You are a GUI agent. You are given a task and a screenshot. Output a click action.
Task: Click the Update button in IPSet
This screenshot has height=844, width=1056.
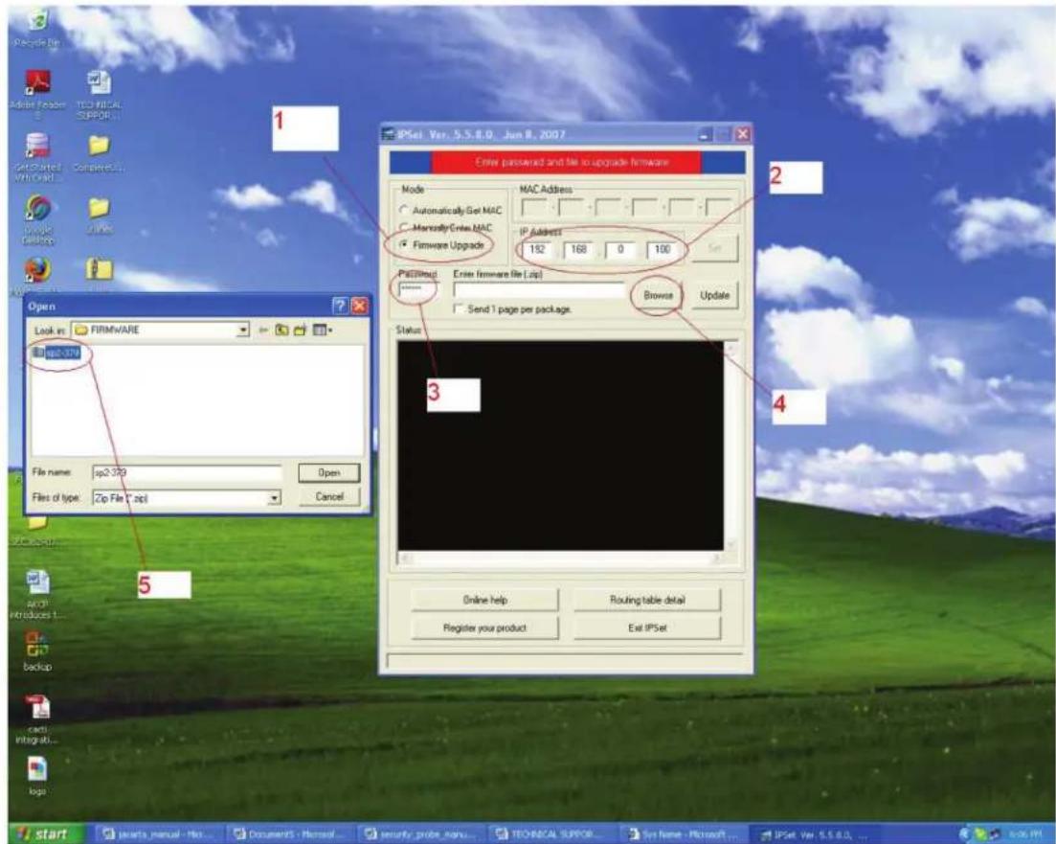pos(714,295)
